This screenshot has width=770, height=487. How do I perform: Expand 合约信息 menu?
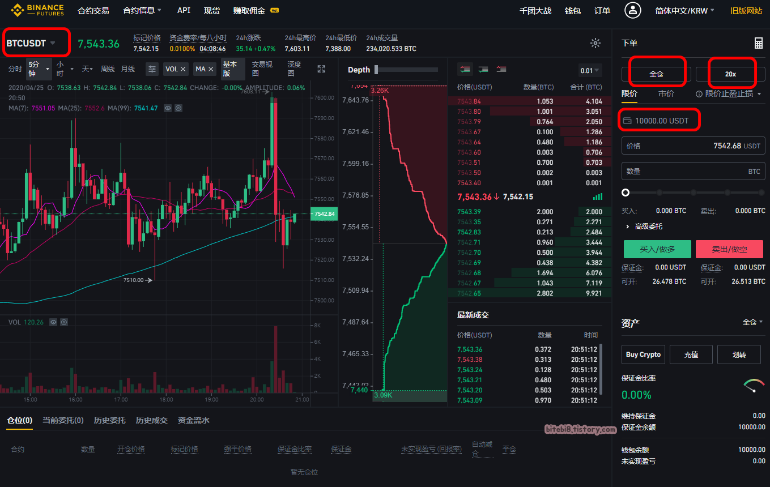[x=142, y=10]
